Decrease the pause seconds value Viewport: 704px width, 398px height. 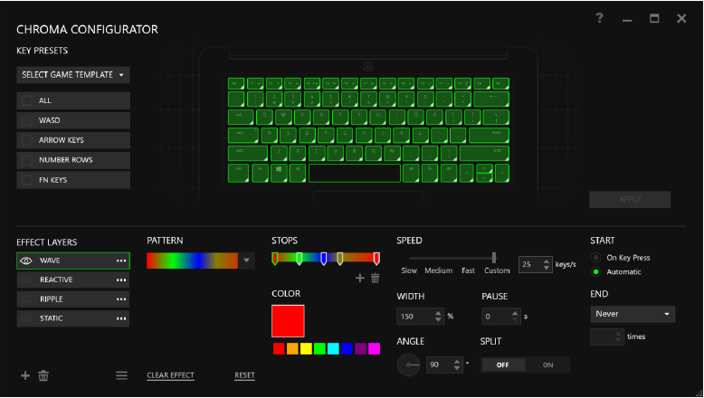(x=515, y=319)
